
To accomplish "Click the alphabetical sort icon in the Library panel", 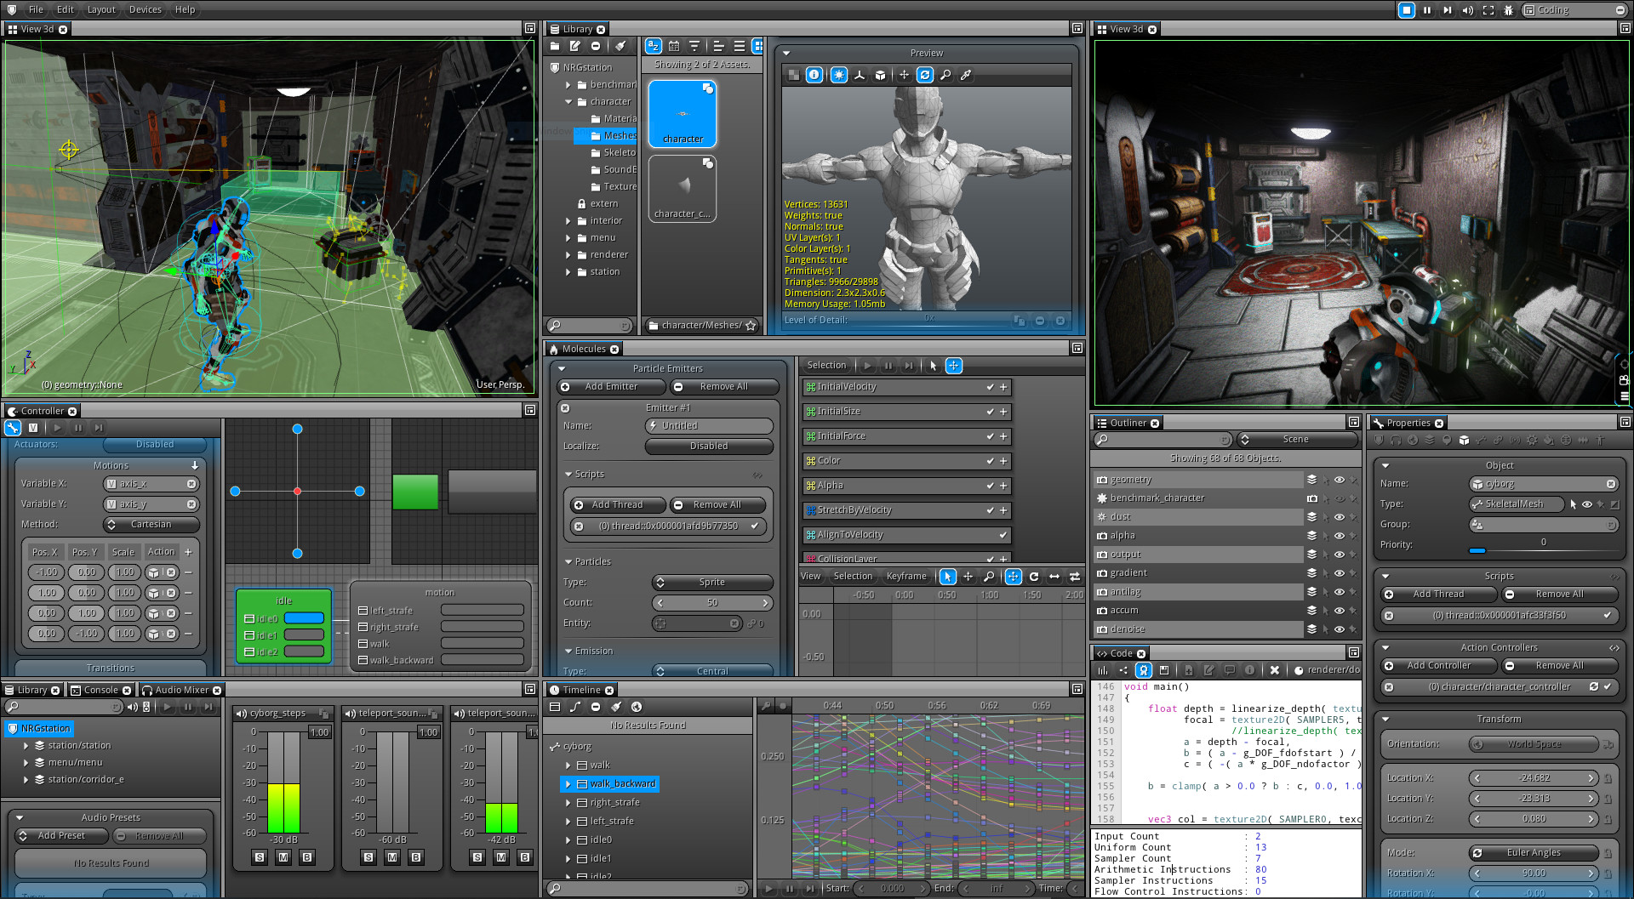I will click(x=653, y=47).
